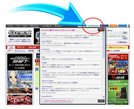The height and width of the screenshot is (109, 134).
Task: Click the scroll up arrow in comments popup
Action: [x=104, y=33]
